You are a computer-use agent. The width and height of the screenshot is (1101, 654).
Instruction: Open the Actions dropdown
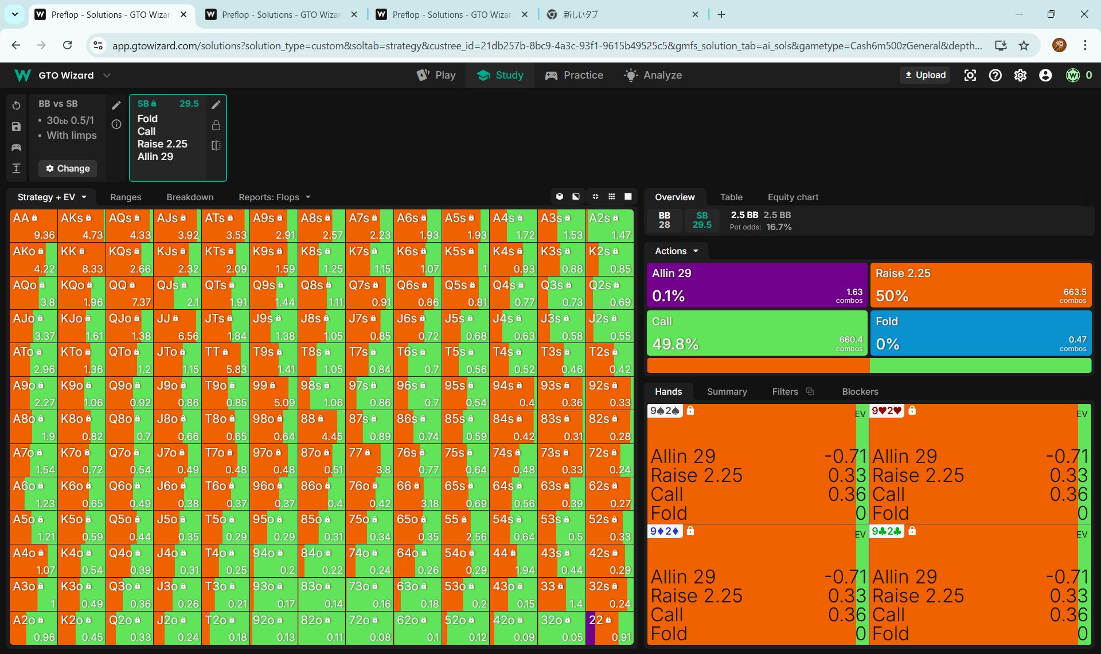(x=677, y=251)
